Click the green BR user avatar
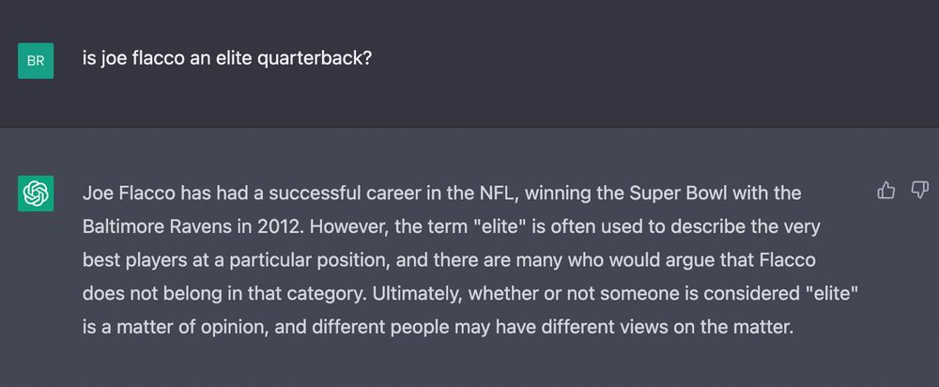The width and height of the screenshot is (939, 387). [x=36, y=61]
